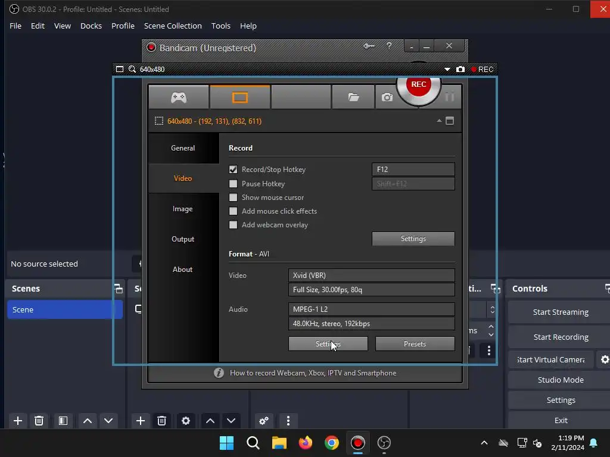The height and width of the screenshot is (457, 610).
Task: Click Start Streaming in OBS Controls
Action: coord(560,312)
